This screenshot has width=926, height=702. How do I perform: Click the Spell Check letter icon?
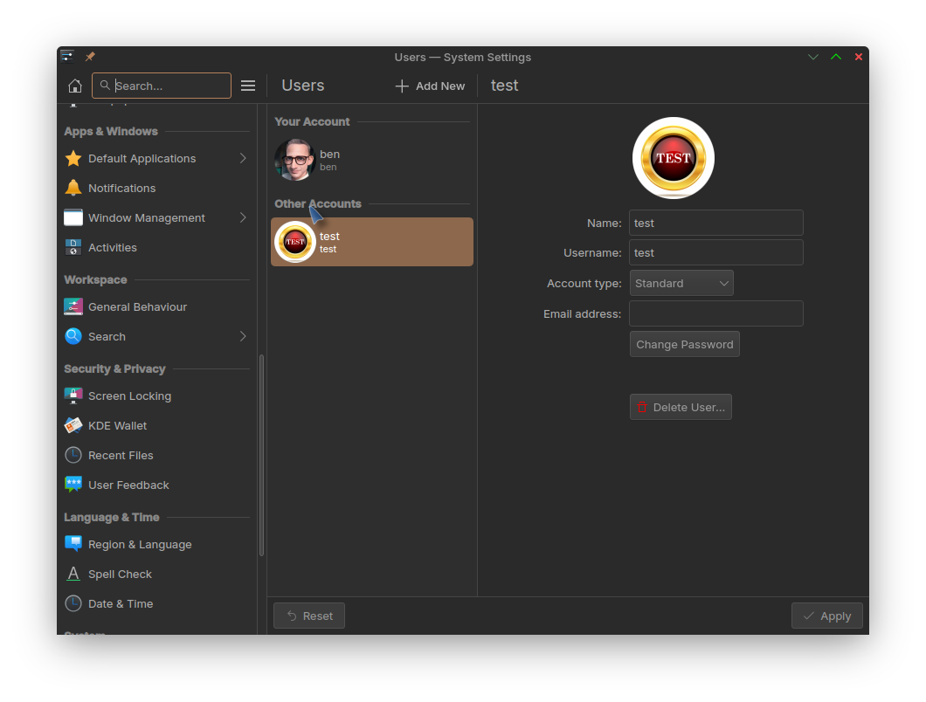click(x=73, y=574)
